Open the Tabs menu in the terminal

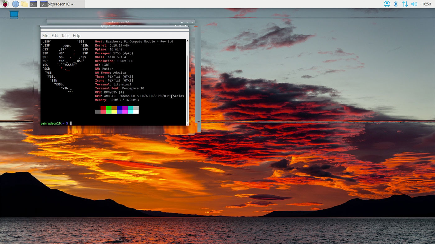65,36
